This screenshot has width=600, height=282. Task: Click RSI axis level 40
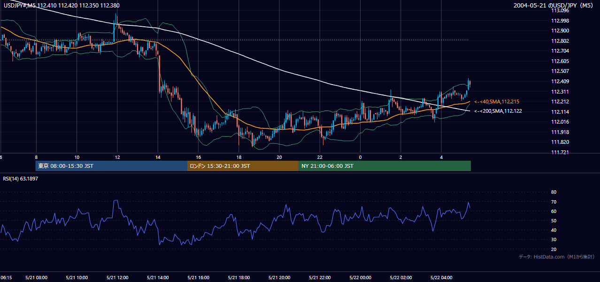pos(554,230)
